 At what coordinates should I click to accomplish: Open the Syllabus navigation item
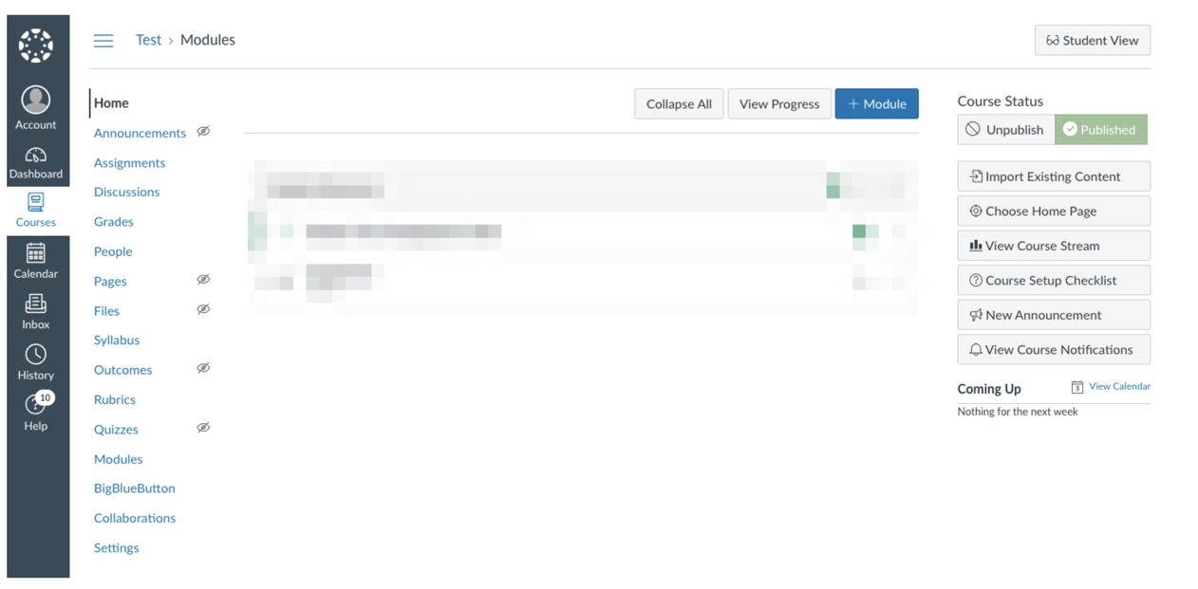(x=116, y=340)
